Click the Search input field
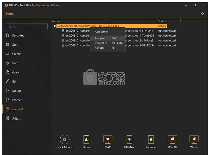This screenshot has height=155, width=209. click(27, 26)
